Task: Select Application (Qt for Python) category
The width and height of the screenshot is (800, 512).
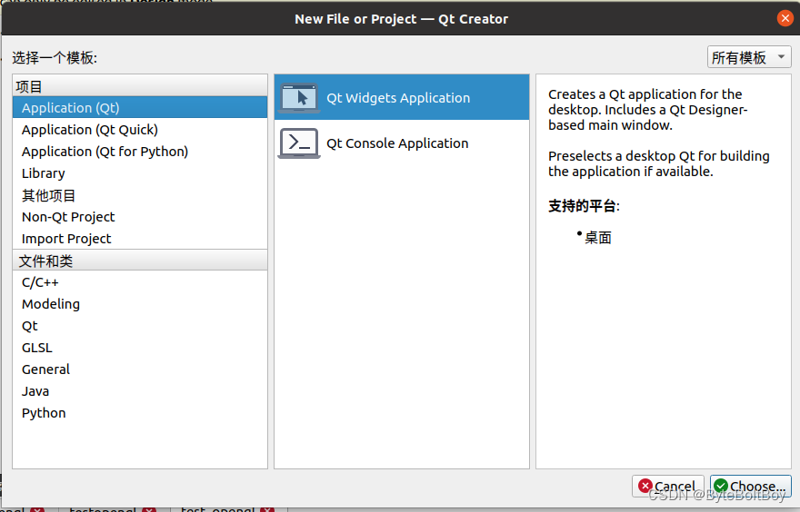Action: 140,152
